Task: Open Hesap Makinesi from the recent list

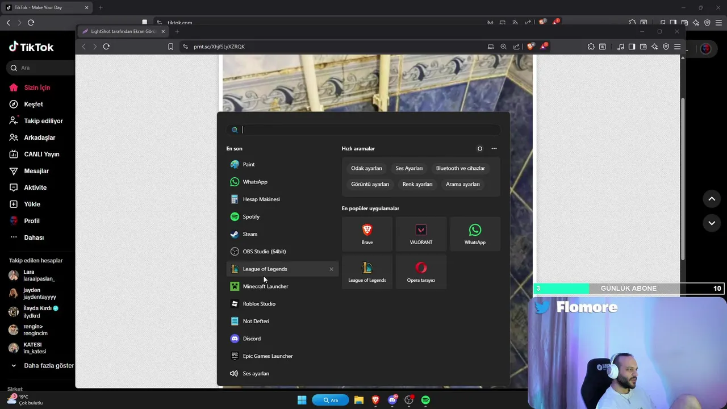Action: tap(282, 199)
